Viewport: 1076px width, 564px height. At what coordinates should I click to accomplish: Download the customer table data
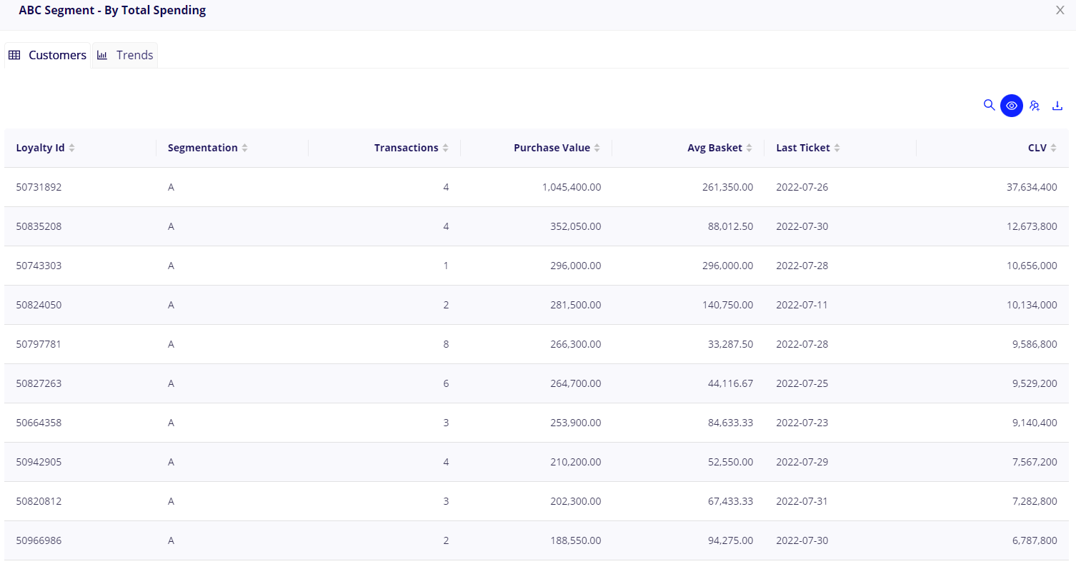pyautogui.click(x=1057, y=106)
